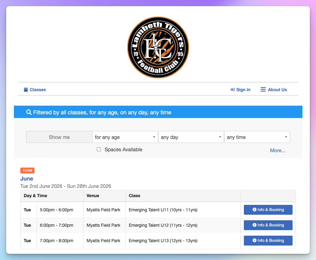Open the 'any time' dropdown
Image resolution: width=316 pixels, height=260 pixels.
click(257, 137)
